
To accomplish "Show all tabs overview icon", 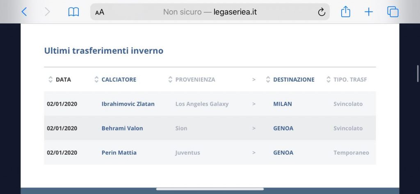I will point(393,12).
